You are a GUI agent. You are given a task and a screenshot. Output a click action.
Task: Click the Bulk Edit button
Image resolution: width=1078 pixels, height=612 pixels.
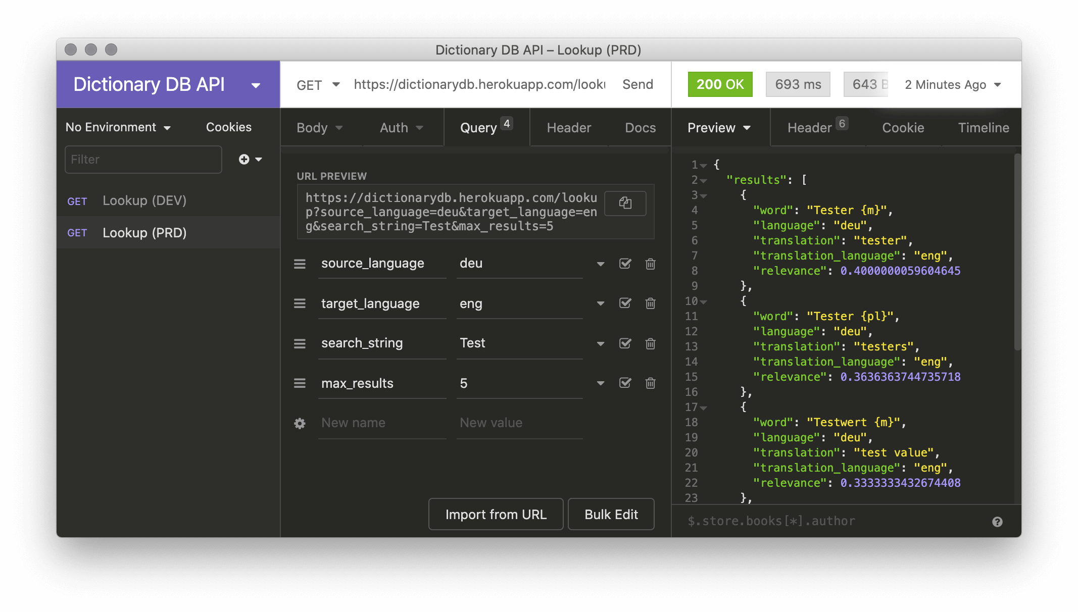611,514
